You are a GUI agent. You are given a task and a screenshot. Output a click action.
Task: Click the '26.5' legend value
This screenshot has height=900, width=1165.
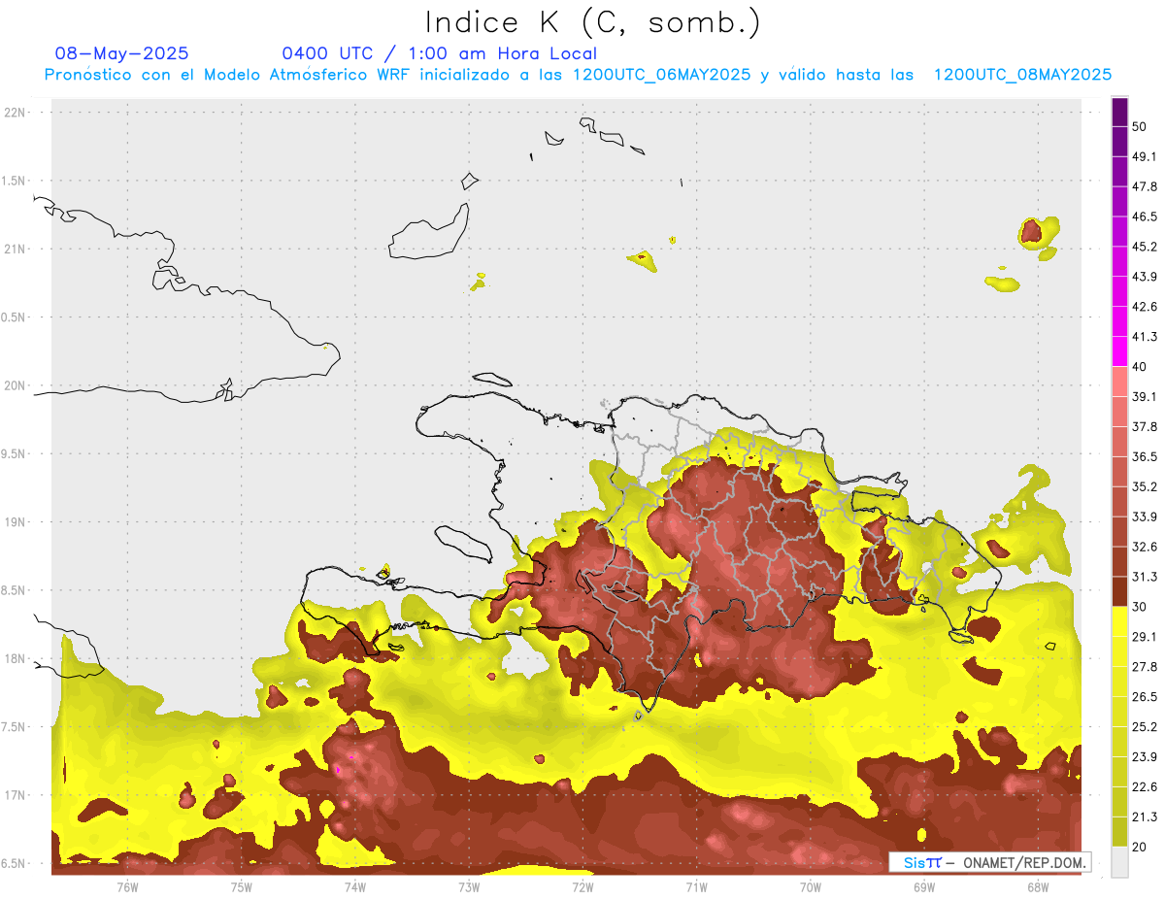(x=1145, y=697)
